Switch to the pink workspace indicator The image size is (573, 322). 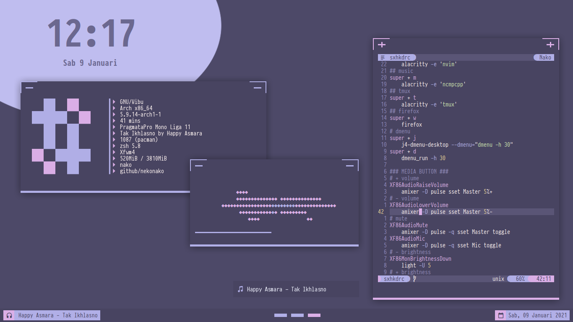click(314, 315)
